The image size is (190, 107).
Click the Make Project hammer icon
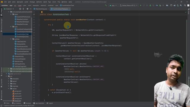[106, 5]
